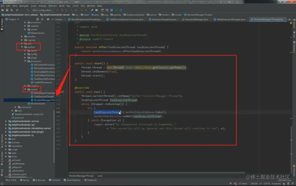The image size is (296, 186).
Task: Open the TODO tool window
Action: pos(11,180)
